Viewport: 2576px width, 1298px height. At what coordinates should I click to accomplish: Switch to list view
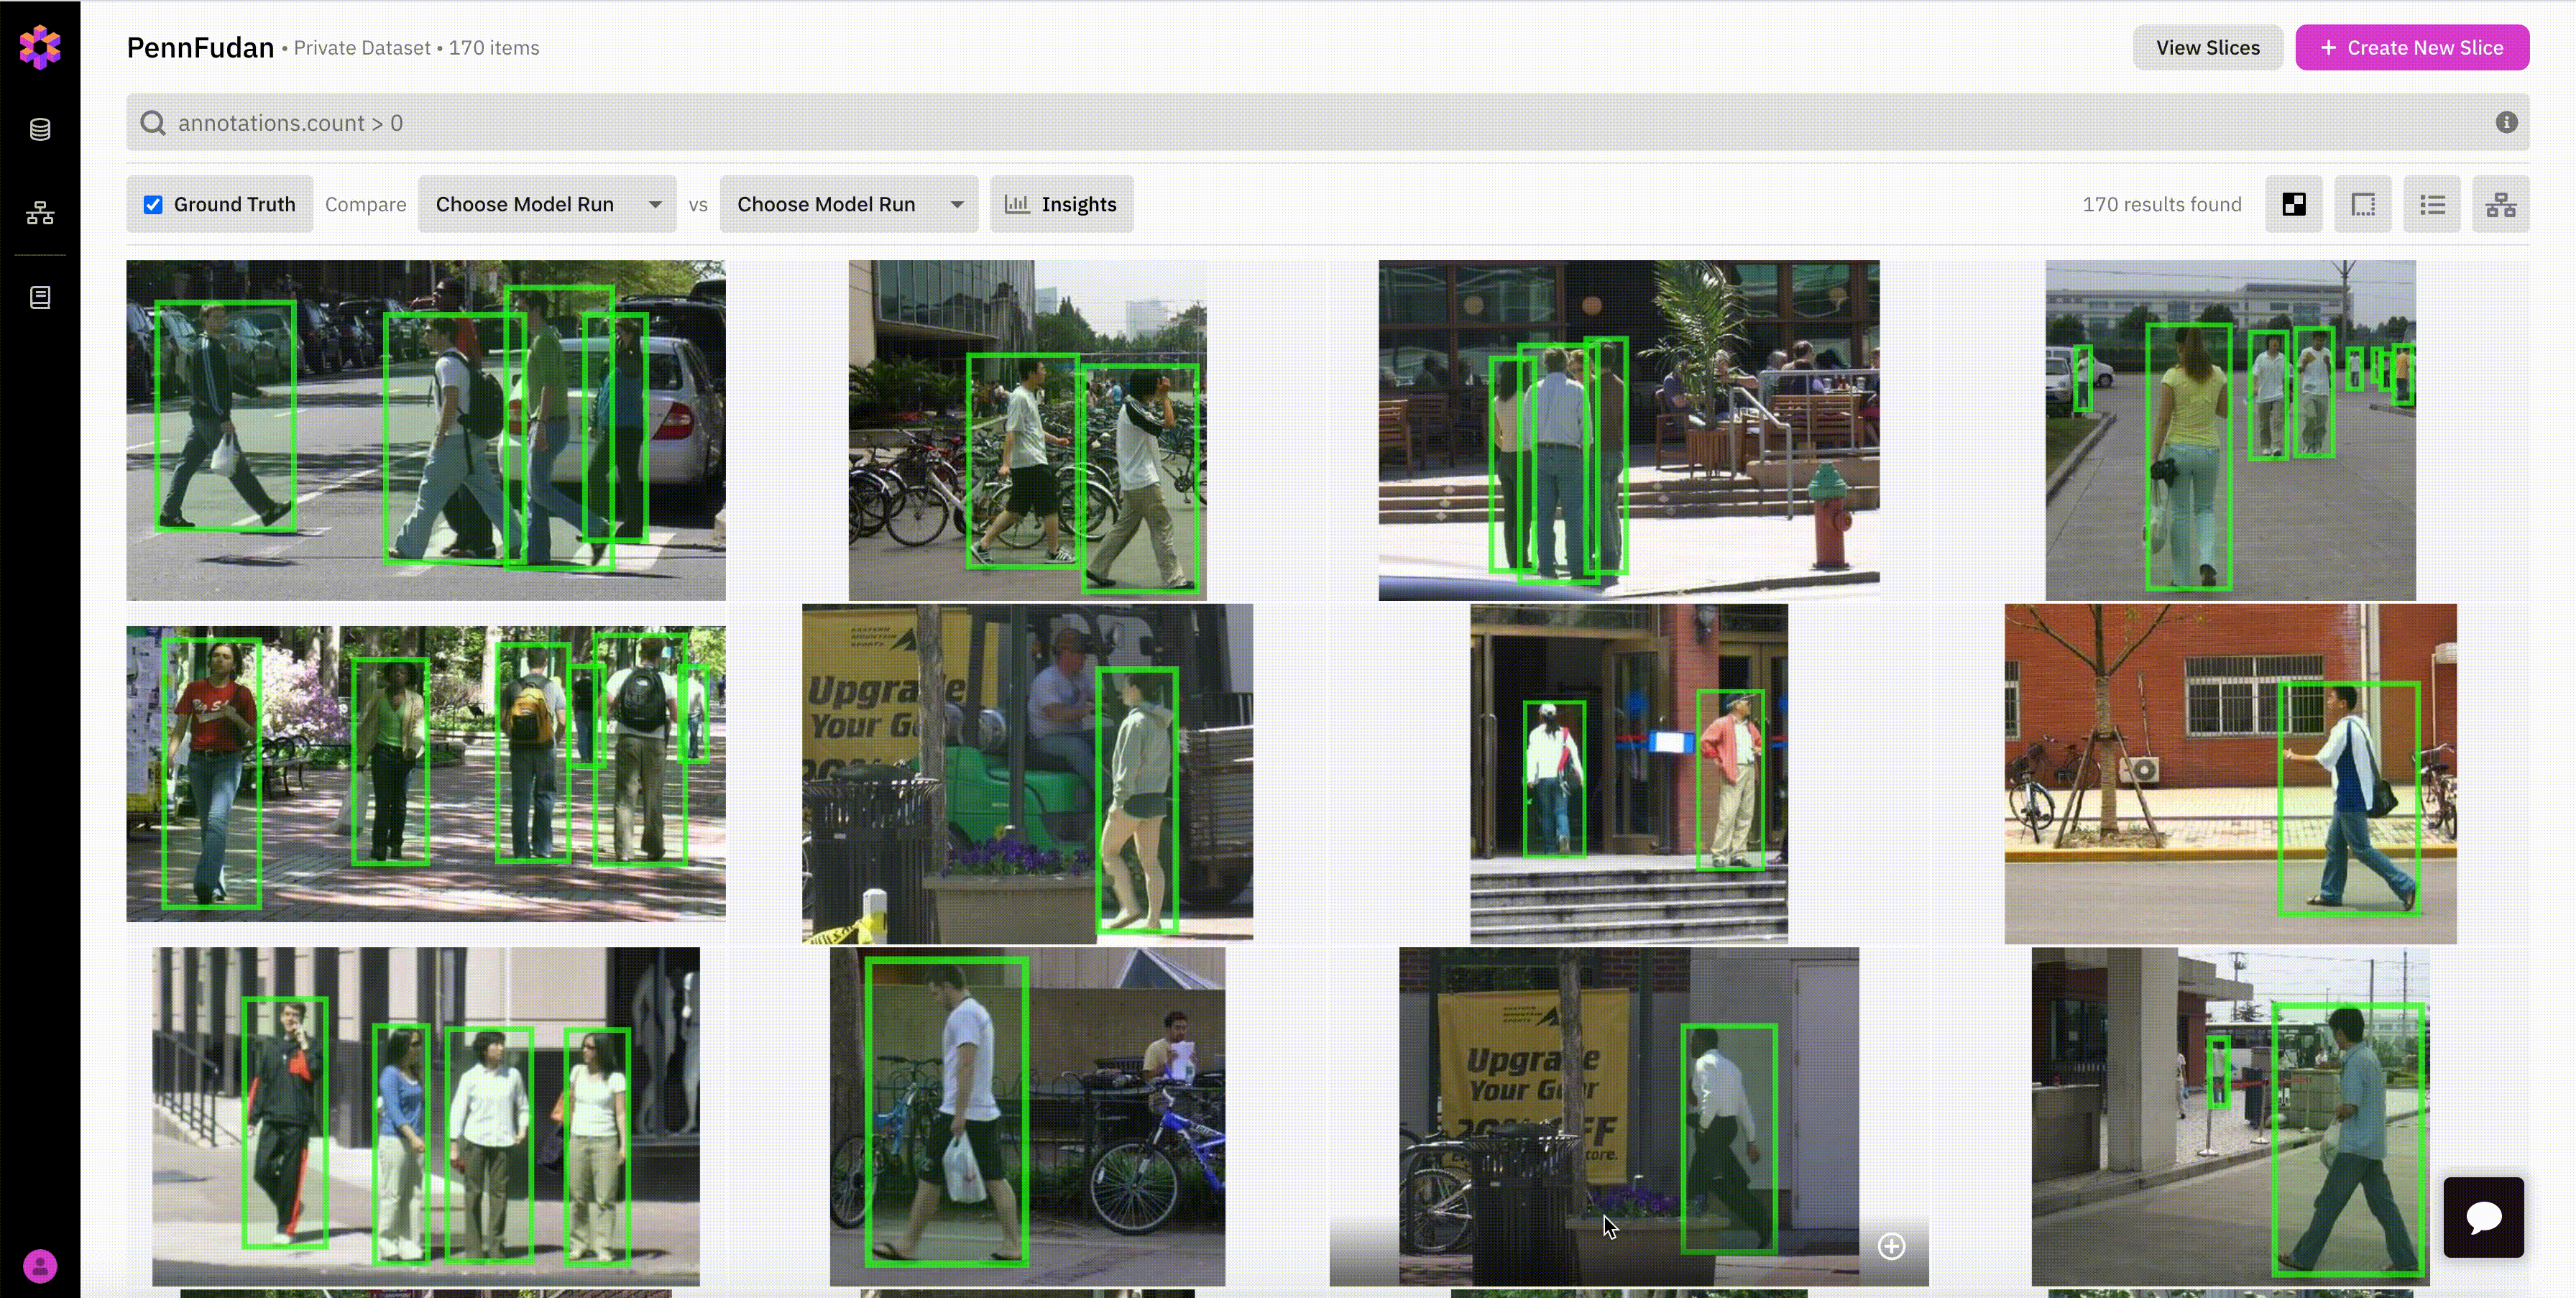pos(2432,204)
